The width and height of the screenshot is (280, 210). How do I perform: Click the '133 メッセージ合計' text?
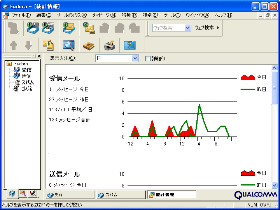(x=70, y=120)
